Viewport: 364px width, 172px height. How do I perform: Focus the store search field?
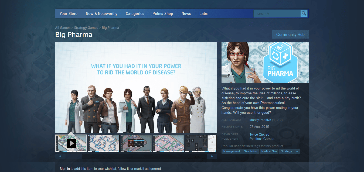277,13
